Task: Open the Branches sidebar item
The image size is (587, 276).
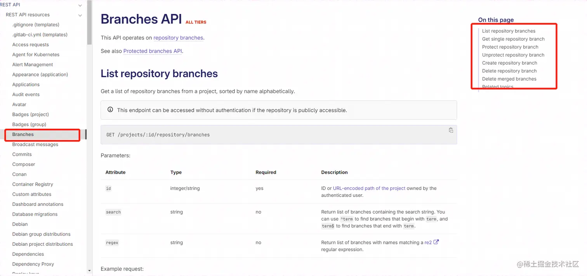Action: (23, 135)
